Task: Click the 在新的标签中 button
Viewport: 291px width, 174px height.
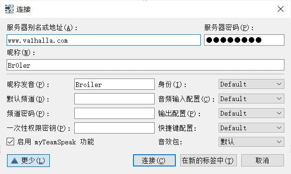Action: pyautogui.click(x=208, y=160)
